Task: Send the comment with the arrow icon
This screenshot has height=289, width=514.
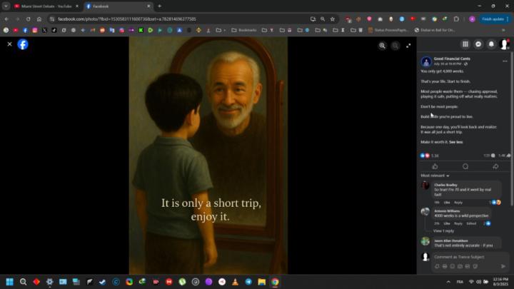Action: coord(503,266)
